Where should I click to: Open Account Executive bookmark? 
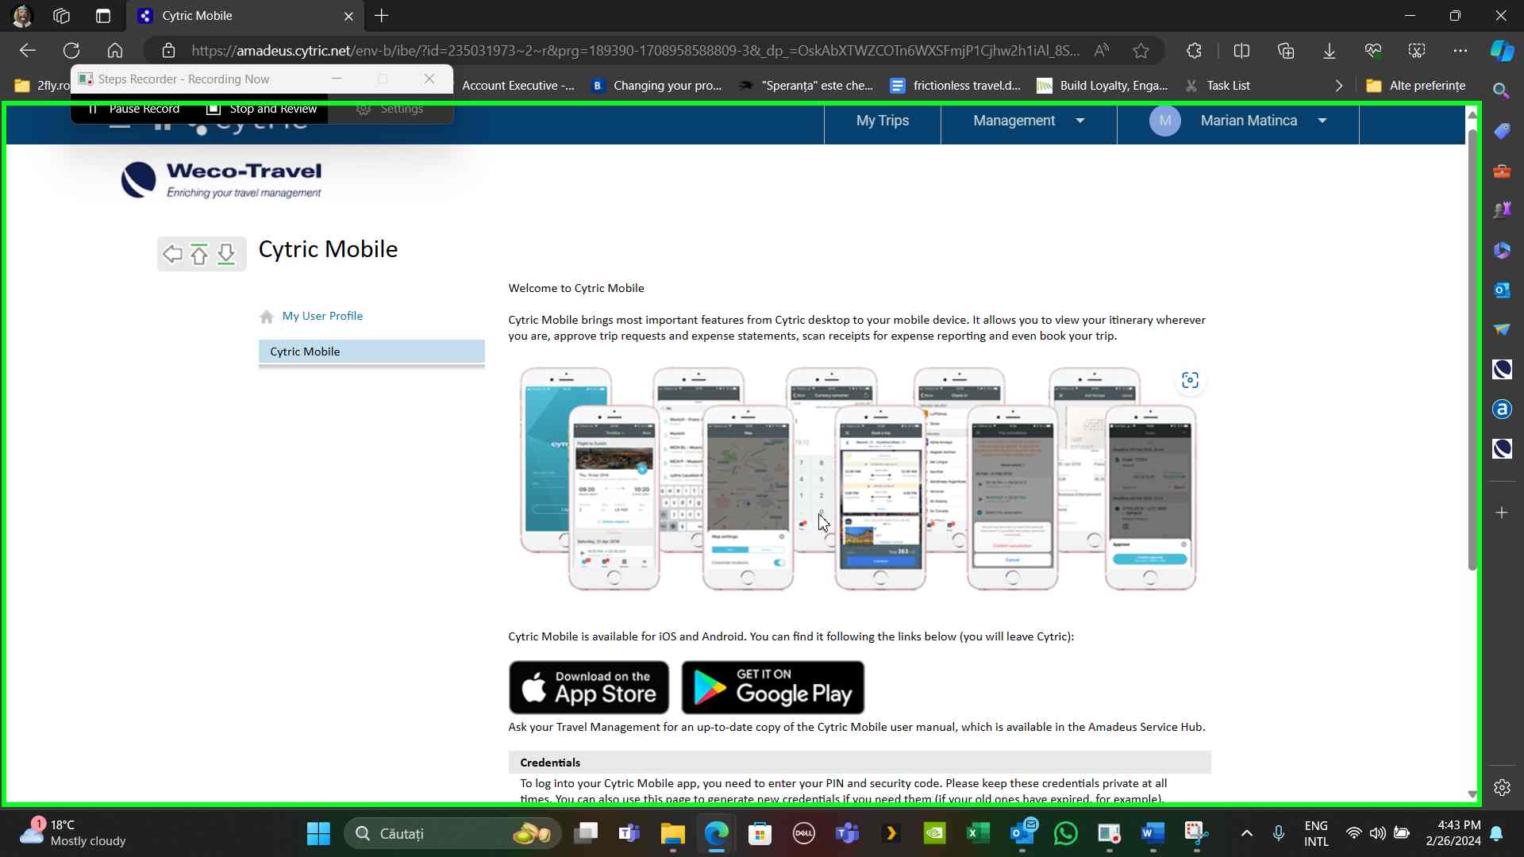point(518,86)
